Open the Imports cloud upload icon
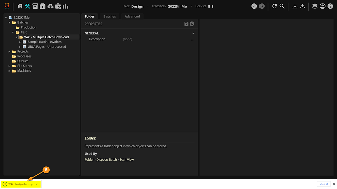Screen dimensions: 337x189 click(50, 6)
